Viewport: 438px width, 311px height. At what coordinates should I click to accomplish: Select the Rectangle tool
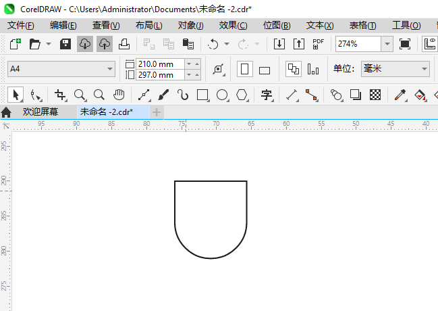pyautogui.click(x=202, y=95)
